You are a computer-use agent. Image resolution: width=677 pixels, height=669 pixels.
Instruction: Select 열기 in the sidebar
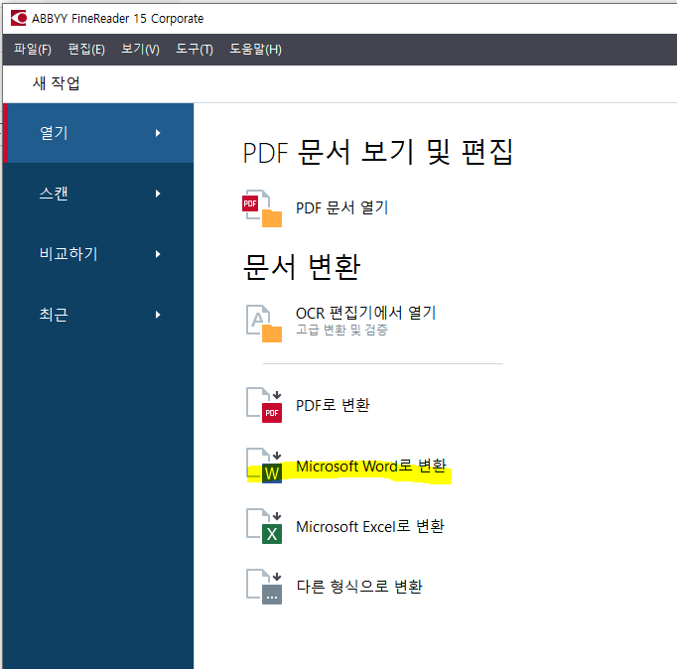[98, 133]
